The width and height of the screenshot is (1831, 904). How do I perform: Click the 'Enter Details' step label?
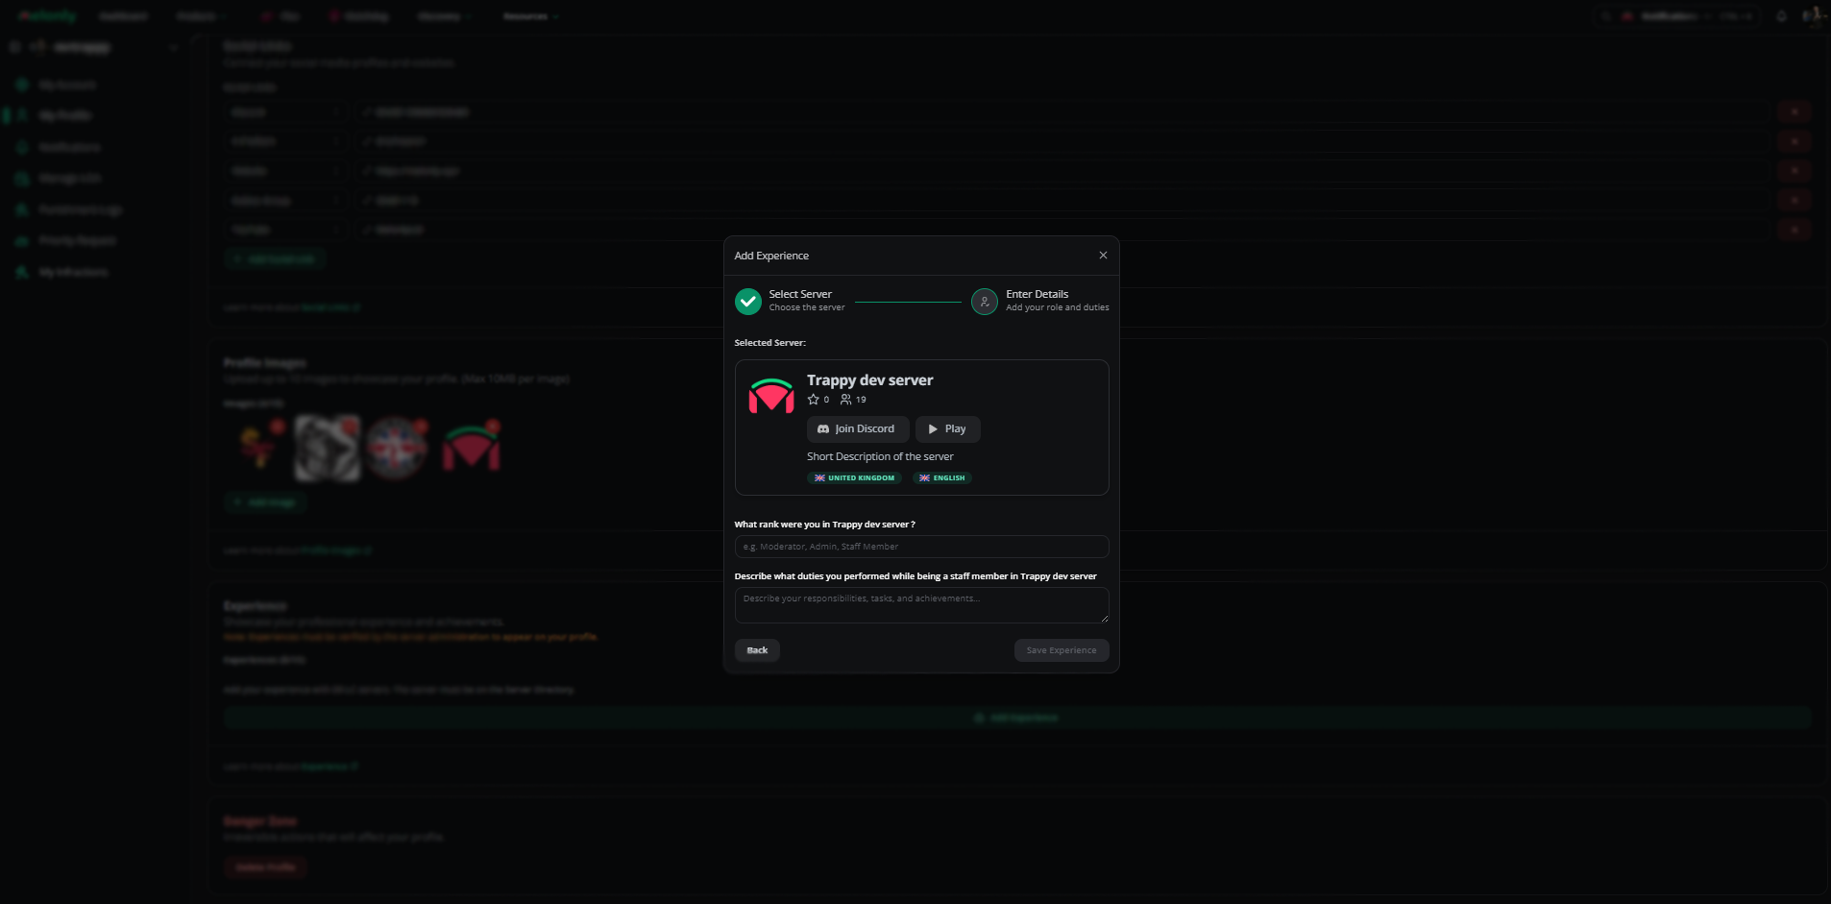click(x=1037, y=294)
